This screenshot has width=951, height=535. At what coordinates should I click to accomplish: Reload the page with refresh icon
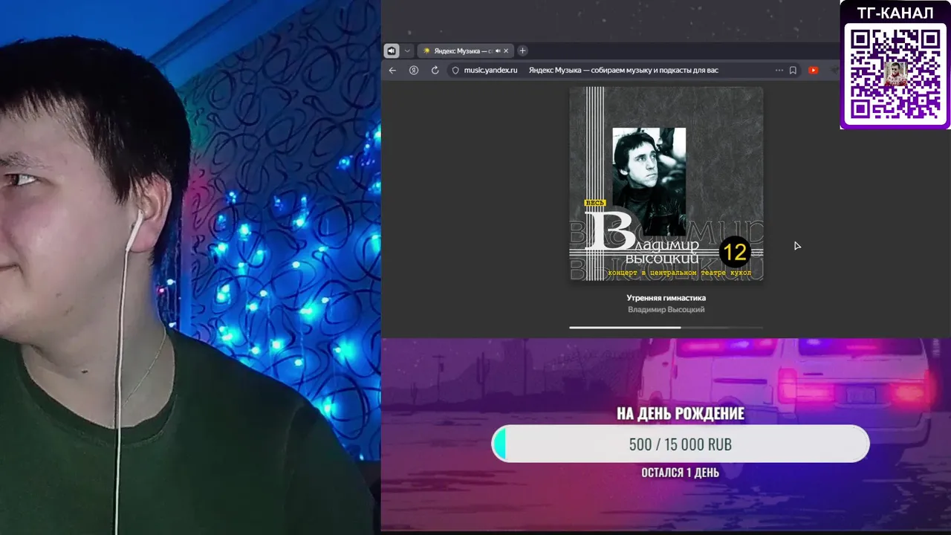(x=435, y=70)
